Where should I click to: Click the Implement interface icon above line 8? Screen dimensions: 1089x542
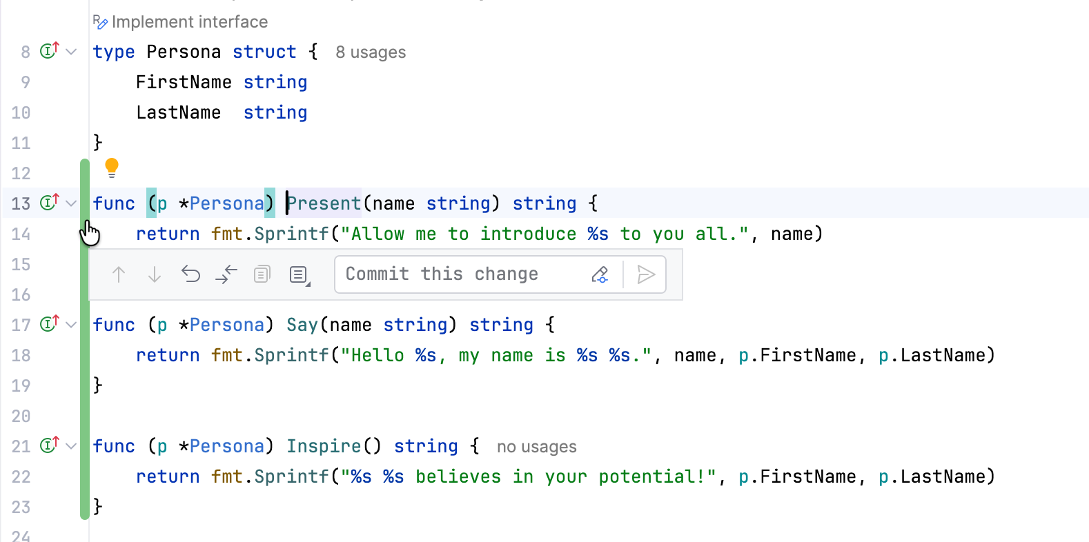point(100,22)
